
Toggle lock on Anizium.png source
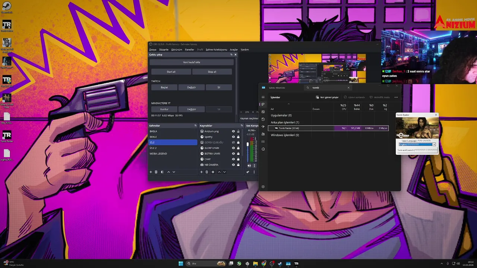coord(238,131)
